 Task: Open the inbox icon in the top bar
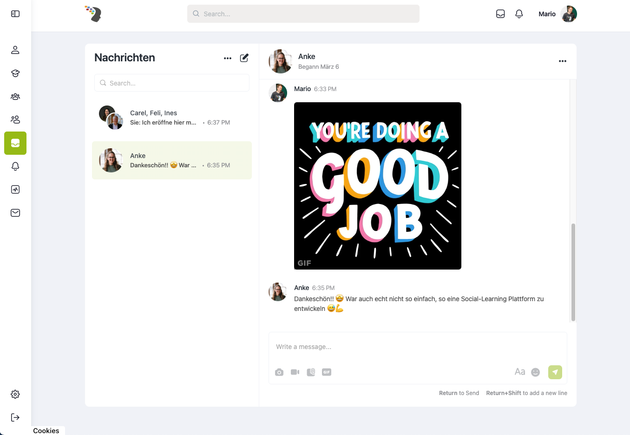[x=500, y=14]
